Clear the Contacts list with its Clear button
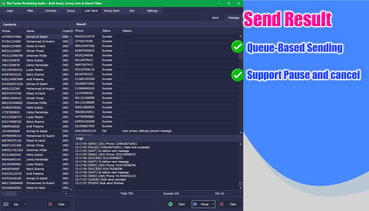This screenshot has height=211, width=369. [x=59, y=204]
